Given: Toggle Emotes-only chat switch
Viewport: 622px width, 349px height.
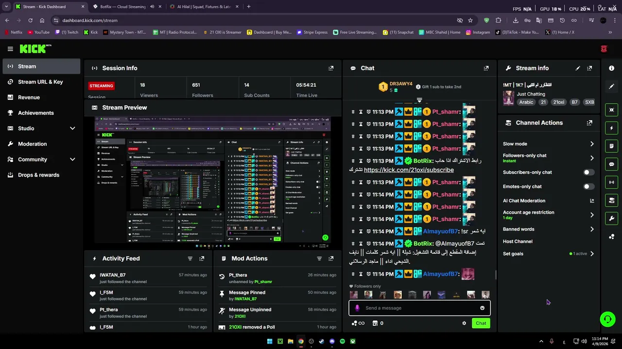Looking at the screenshot, I should 588,187.
